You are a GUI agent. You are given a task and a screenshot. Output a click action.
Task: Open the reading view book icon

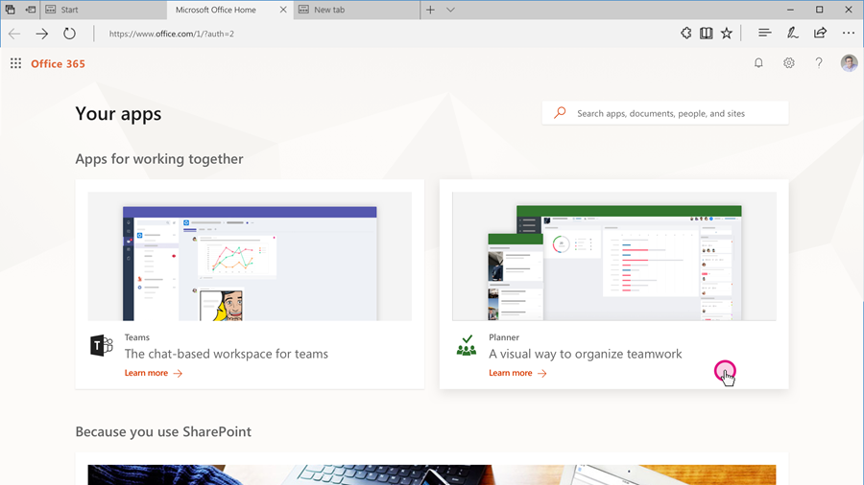[x=706, y=34]
